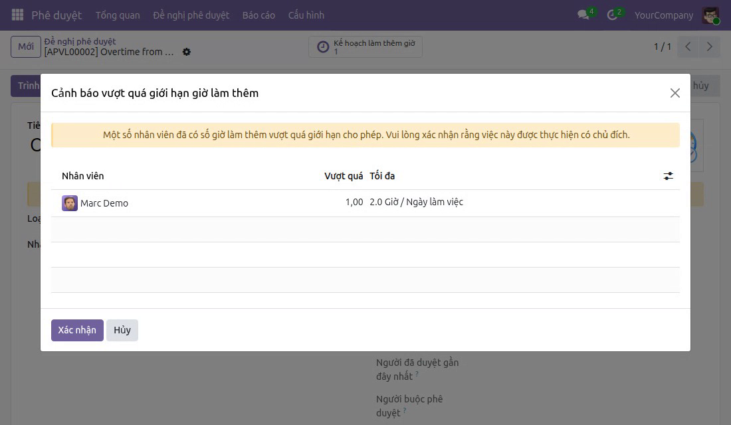The width and height of the screenshot is (731, 425).
Task: Select the Marc Demo employee name
Action: [104, 203]
